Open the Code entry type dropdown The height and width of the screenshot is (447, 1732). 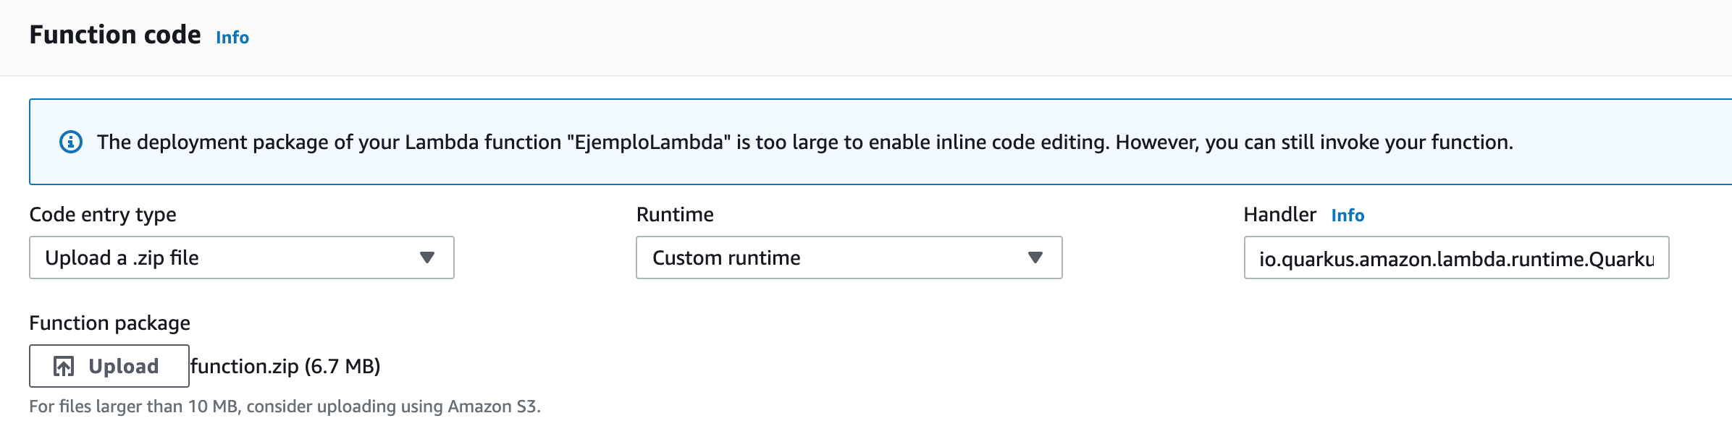(x=241, y=257)
